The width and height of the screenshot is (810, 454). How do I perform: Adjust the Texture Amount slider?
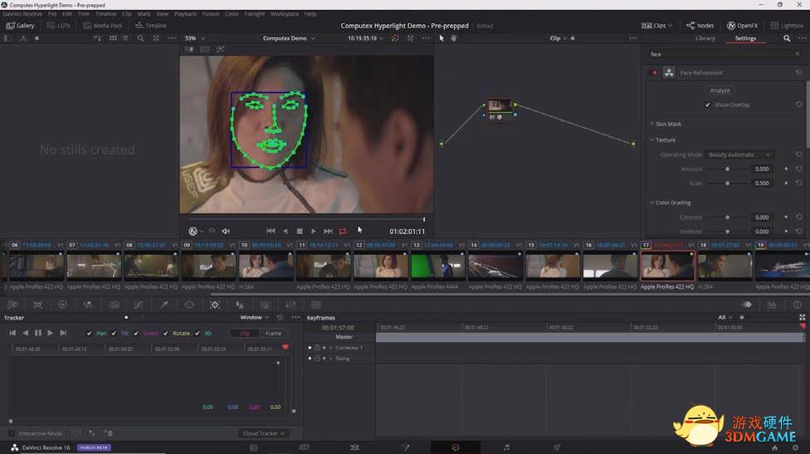(728, 169)
